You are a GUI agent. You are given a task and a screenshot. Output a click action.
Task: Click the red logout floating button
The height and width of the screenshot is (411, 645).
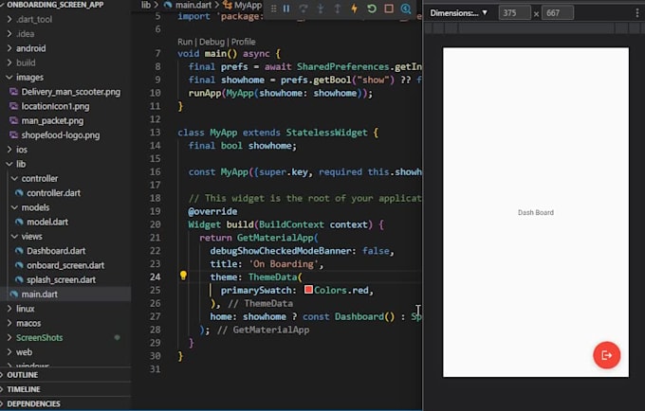[x=606, y=355]
